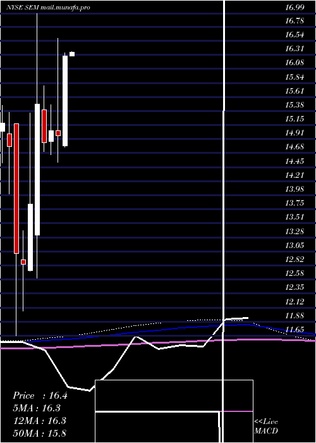Select the 14.21 price axis label
The width and height of the screenshot is (316, 443).
click(x=295, y=175)
